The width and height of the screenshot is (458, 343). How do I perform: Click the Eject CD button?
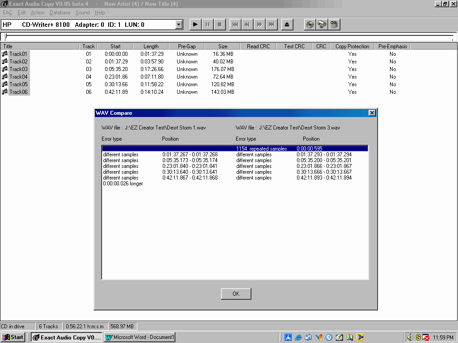click(287, 25)
